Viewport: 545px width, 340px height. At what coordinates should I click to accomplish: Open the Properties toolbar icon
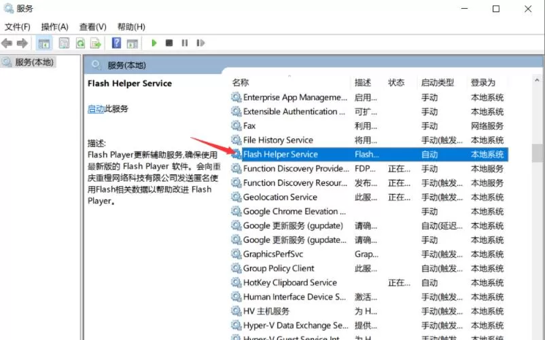point(64,43)
